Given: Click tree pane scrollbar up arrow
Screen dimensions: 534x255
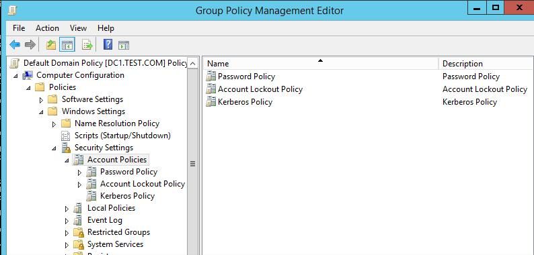Looking at the screenshot, I should [x=192, y=63].
